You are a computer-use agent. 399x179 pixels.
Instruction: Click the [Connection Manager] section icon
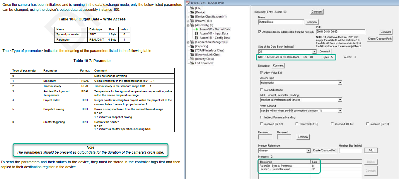192,42
